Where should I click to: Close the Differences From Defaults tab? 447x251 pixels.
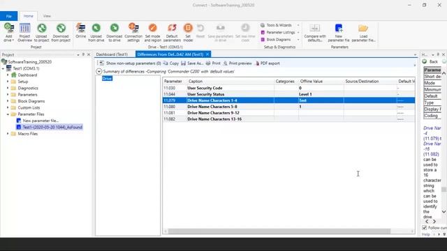point(207,54)
